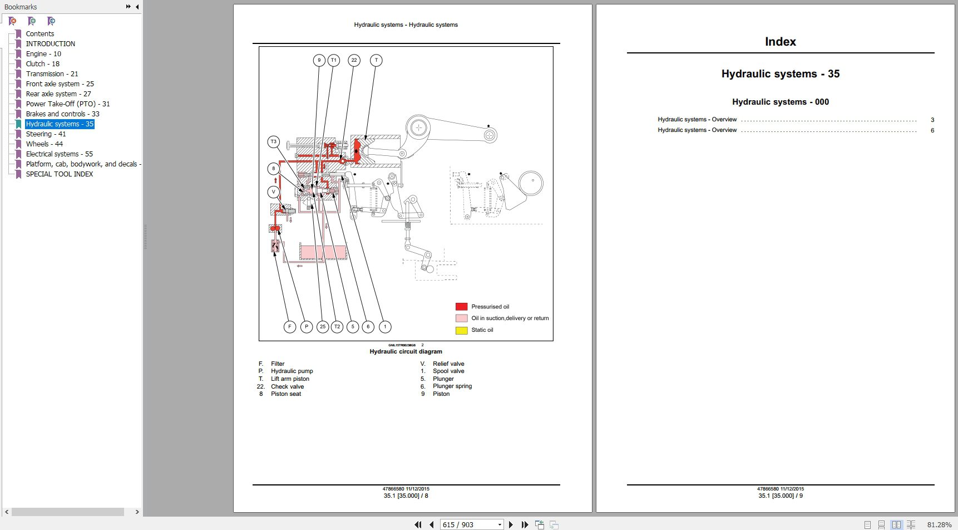Click the bookmarks horizontal scrollbar thumb
This screenshot has height=530, width=958.
[68, 512]
